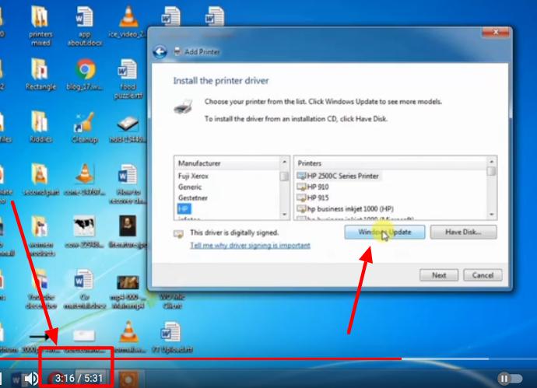Click the printer icon beside Add Printer title
The width and height of the screenshot is (537, 388).
(177, 51)
